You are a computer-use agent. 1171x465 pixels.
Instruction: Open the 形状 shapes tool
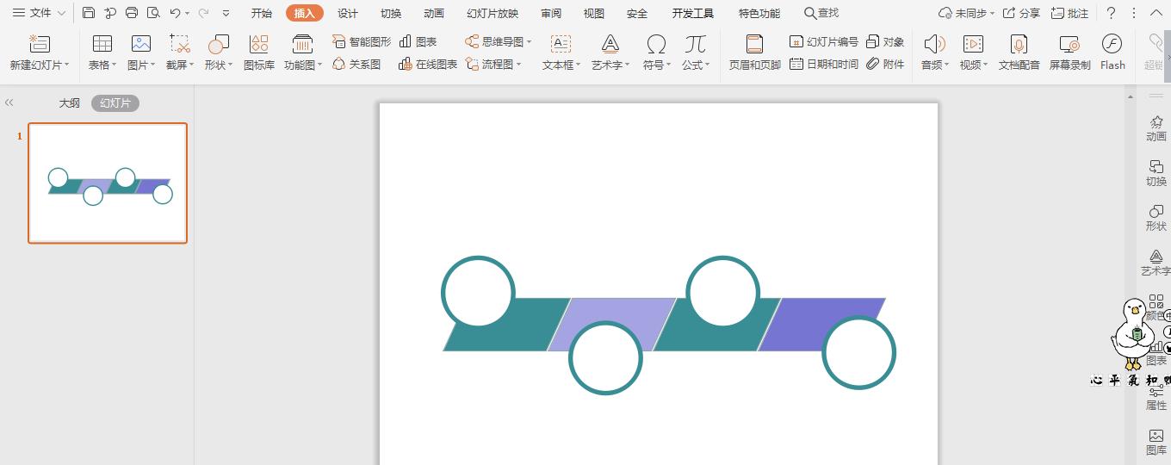tap(218, 53)
